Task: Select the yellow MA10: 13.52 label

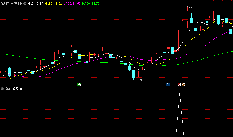Action: tap(53, 4)
